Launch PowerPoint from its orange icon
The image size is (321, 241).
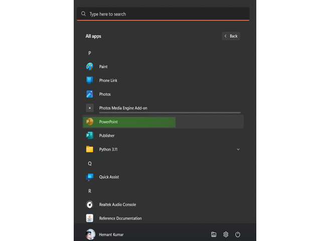89,122
